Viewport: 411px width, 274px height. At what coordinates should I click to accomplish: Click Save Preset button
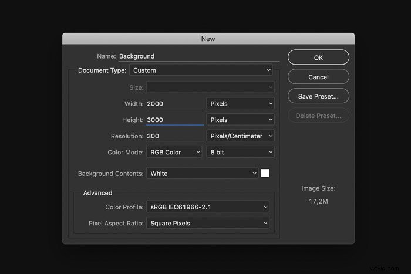(x=318, y=96)
